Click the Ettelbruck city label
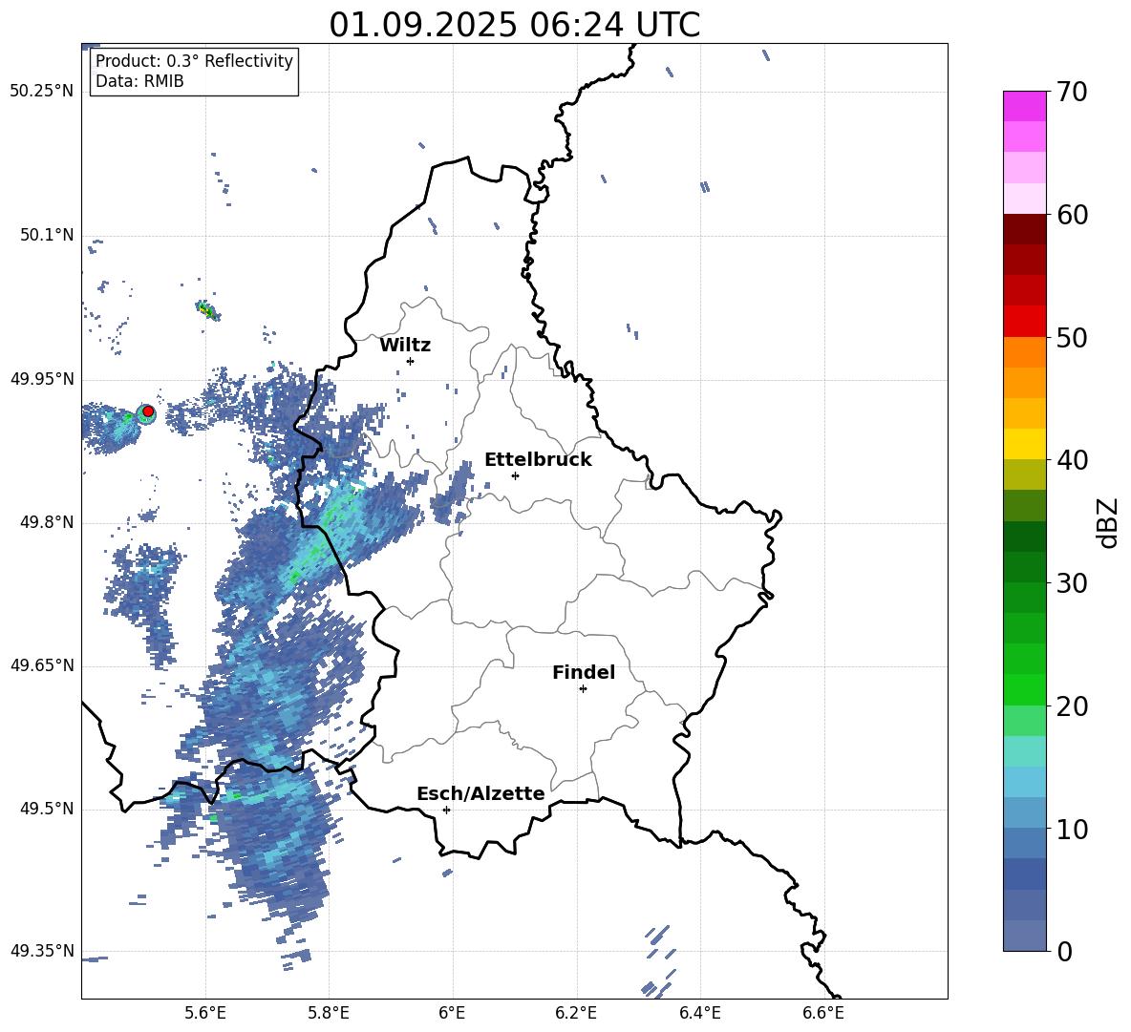 (x=538, y=460)
